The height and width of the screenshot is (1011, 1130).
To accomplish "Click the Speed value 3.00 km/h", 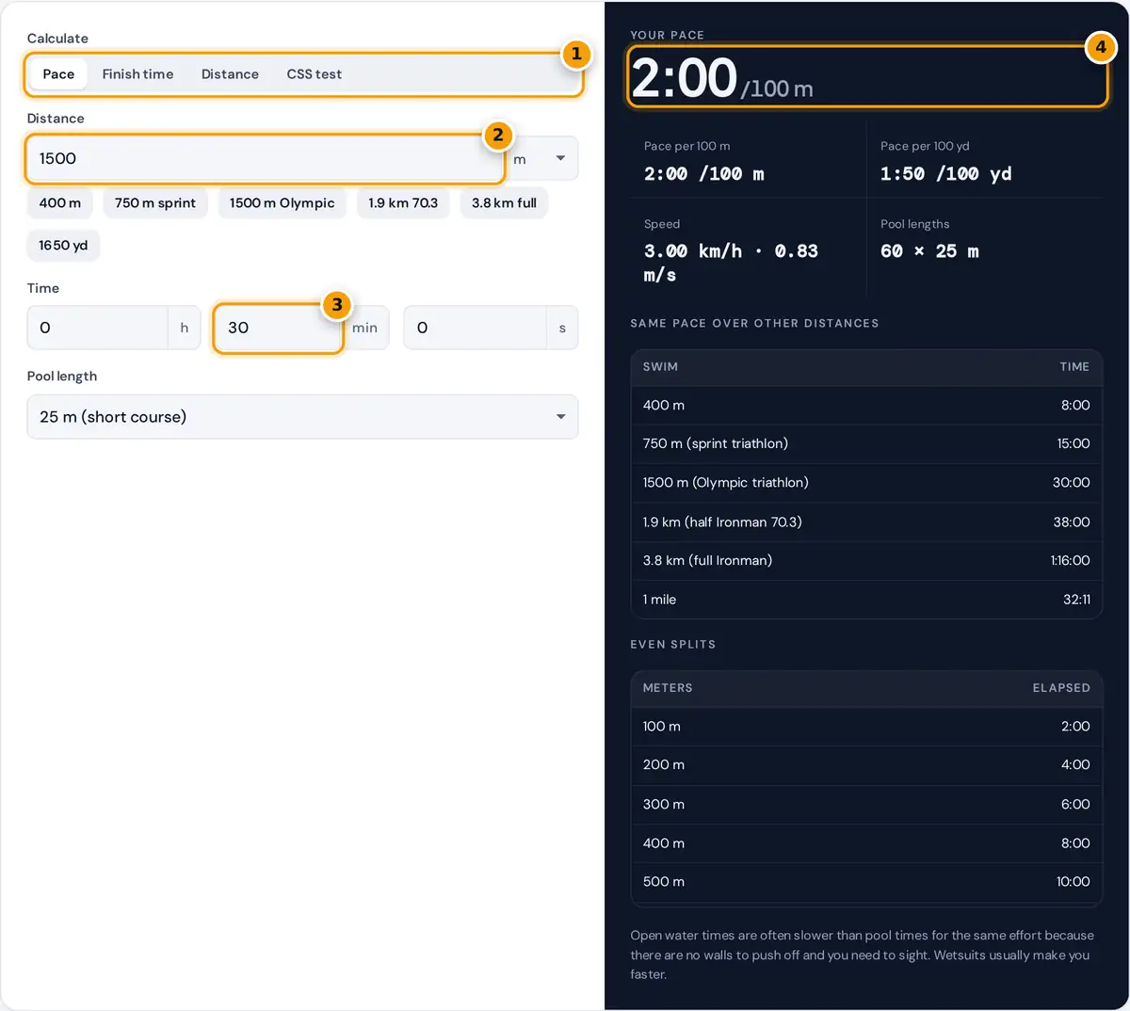I will point(731,263).
